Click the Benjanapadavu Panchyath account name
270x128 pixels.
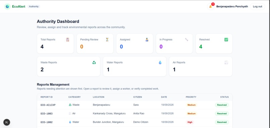pos(232,7)
